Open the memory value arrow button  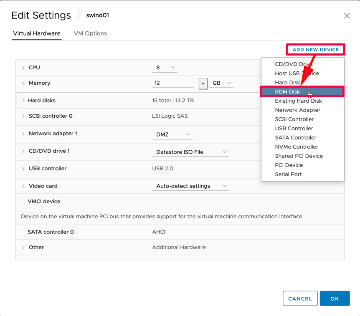click(x=203, y=83)
